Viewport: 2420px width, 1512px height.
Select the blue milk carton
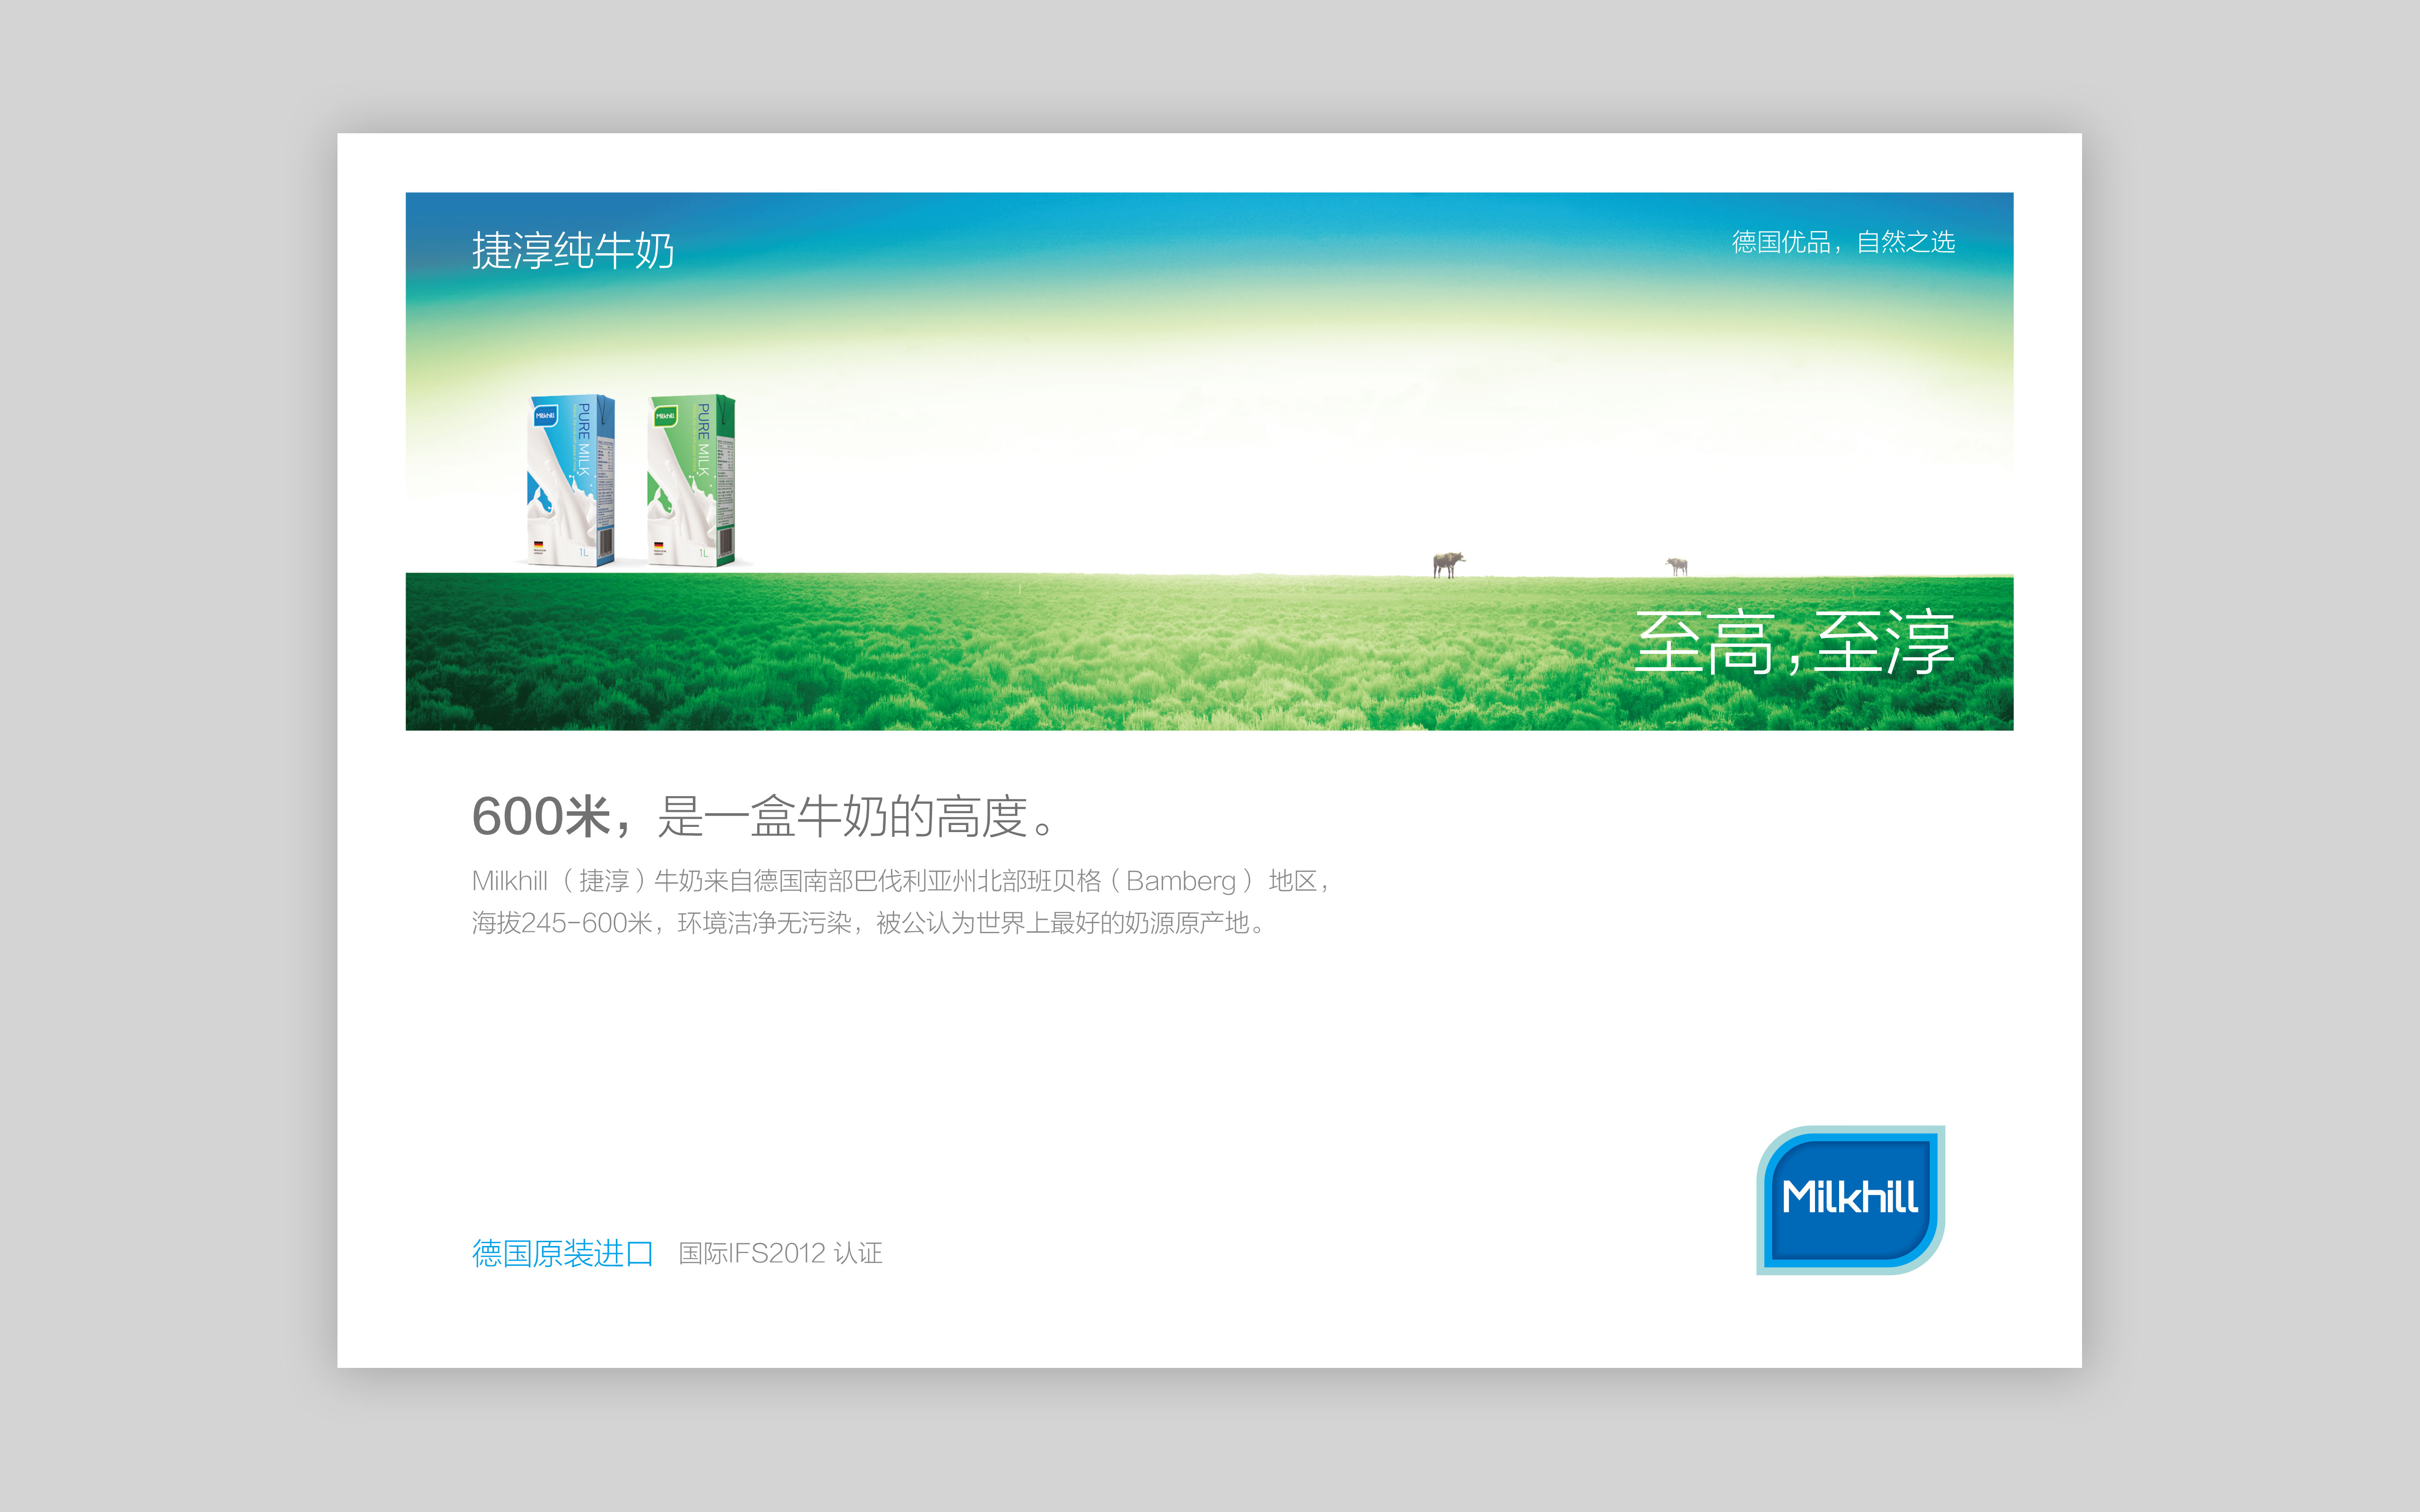[570, 481]
